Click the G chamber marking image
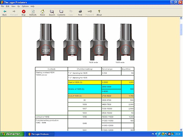 click(x=125, y=42)
